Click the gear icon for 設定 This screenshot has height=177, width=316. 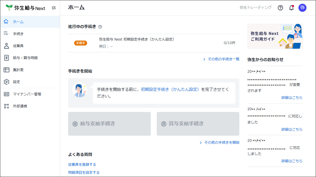pos(7,82)
